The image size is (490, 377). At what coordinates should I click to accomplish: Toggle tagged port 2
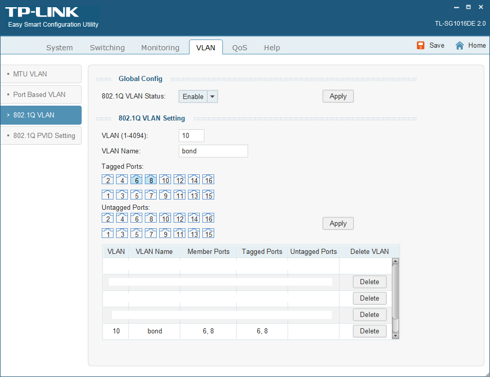pos(107,180)
